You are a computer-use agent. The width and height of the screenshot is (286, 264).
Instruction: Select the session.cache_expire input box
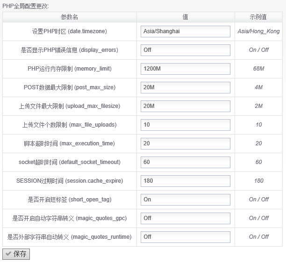click(185, 181)
